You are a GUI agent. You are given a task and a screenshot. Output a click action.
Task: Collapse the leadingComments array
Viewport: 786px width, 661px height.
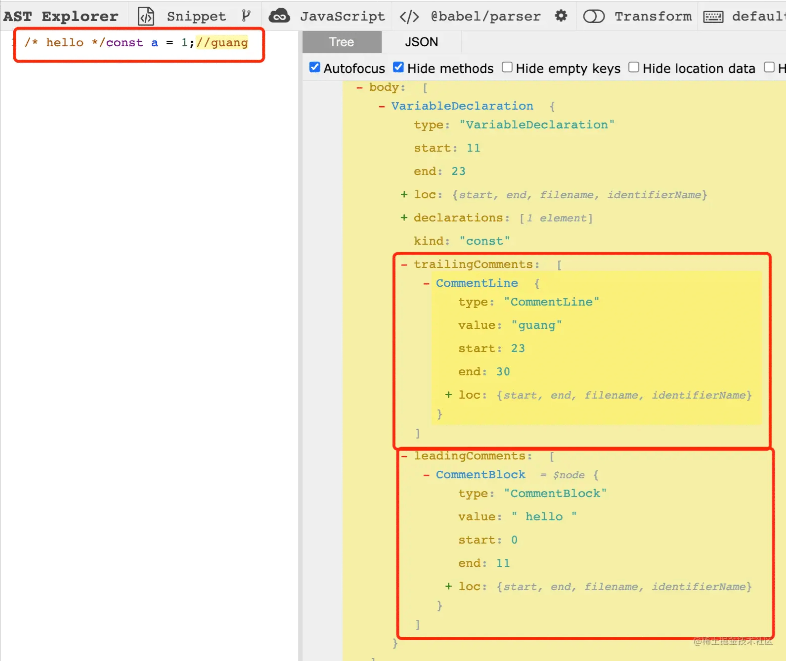(x=404, y=456)
